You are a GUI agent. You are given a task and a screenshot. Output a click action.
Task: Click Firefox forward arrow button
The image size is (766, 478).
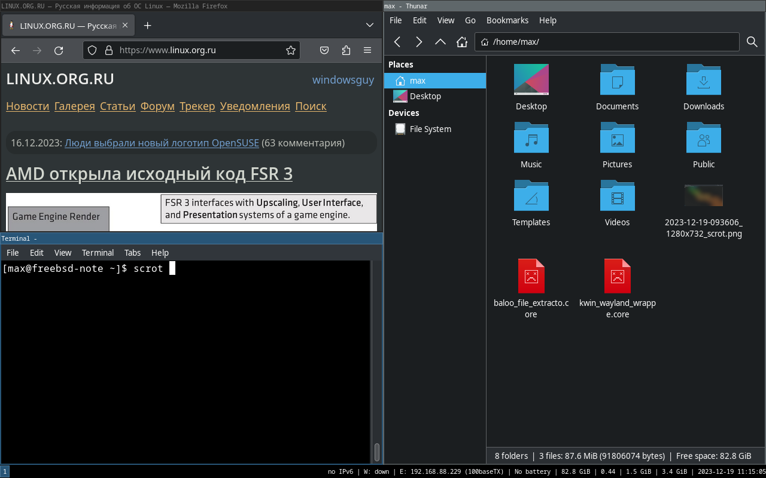click(x=37, y=51)
